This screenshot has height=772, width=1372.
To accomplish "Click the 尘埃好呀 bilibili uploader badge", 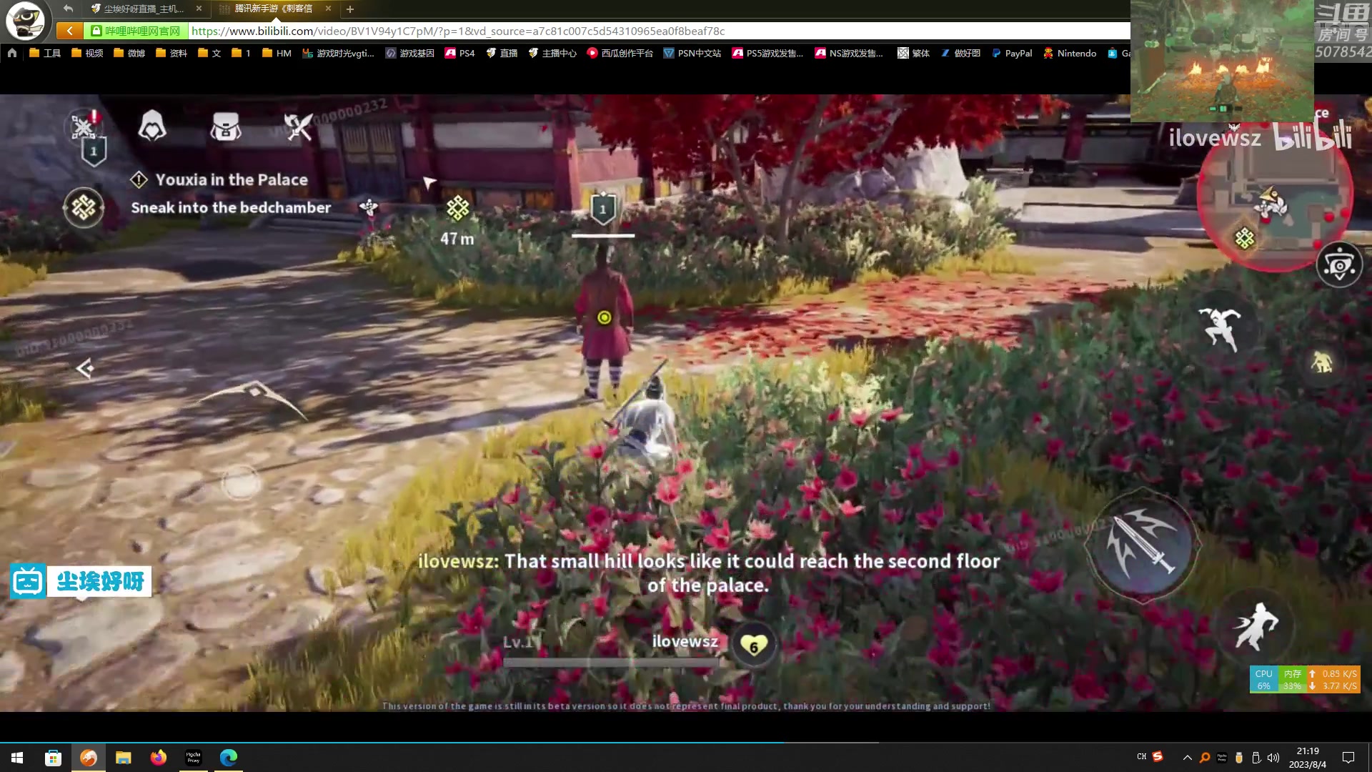I will coord(81,581).
